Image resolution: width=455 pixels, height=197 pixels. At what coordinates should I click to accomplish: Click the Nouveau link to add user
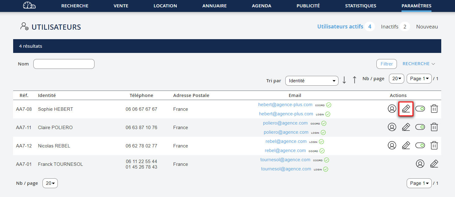tap(427, 27)
